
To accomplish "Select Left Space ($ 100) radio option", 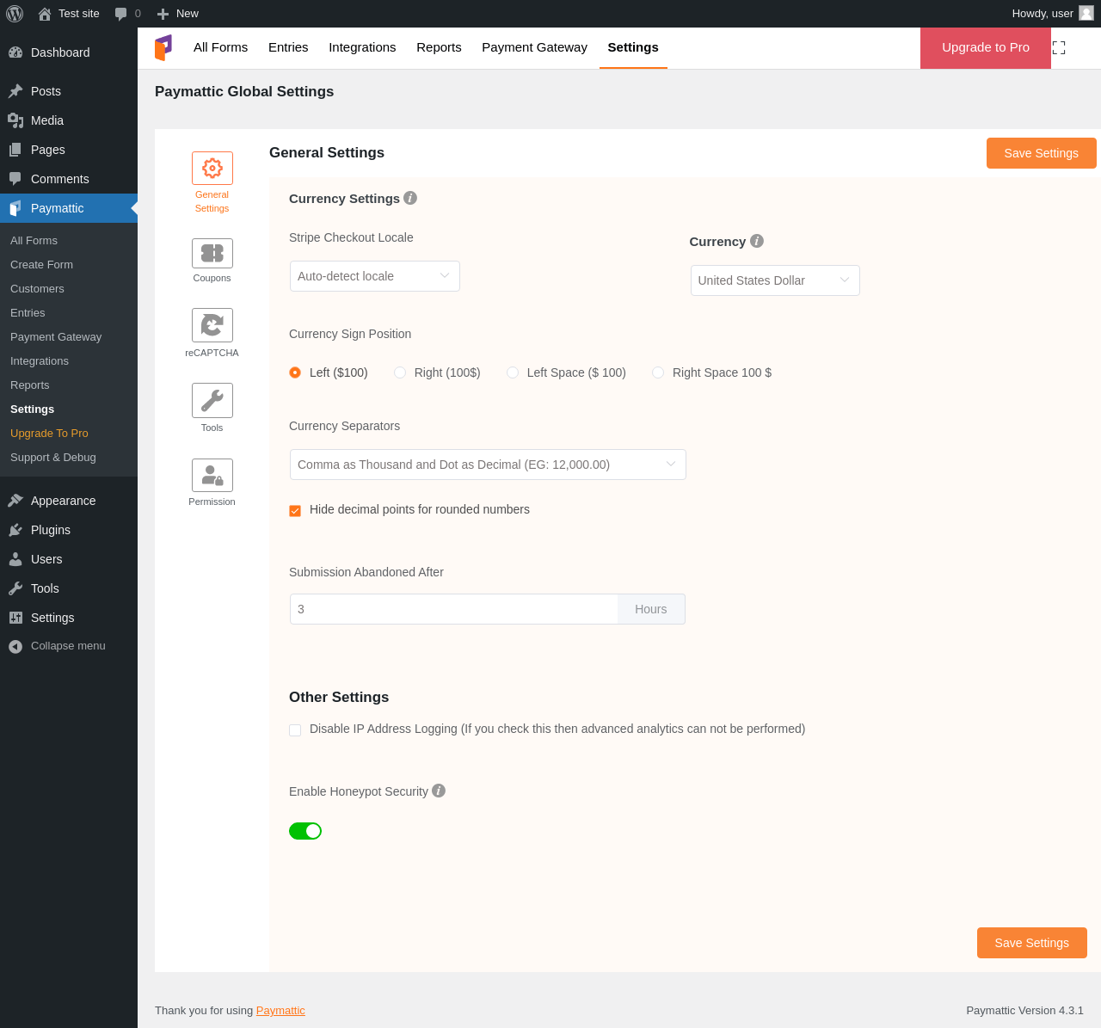I will pyautogui.click(x=513, y=372).
